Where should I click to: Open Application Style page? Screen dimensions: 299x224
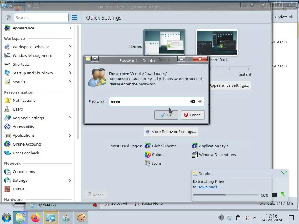[210, 146]
